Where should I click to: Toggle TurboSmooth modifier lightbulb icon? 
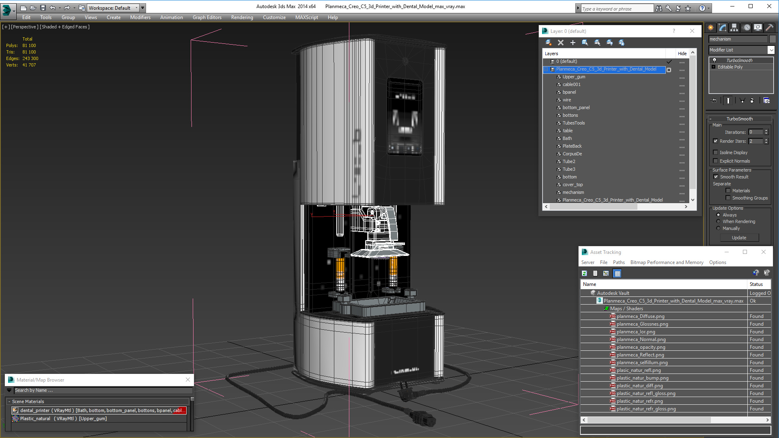tap(714, 60)
